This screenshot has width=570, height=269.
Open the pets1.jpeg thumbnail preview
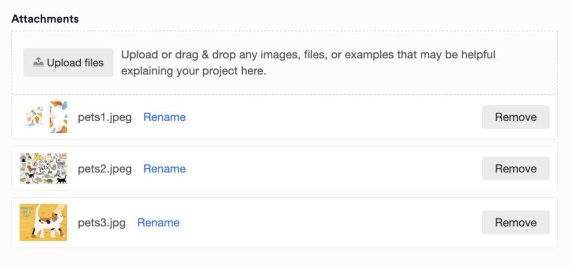point(43,117)
